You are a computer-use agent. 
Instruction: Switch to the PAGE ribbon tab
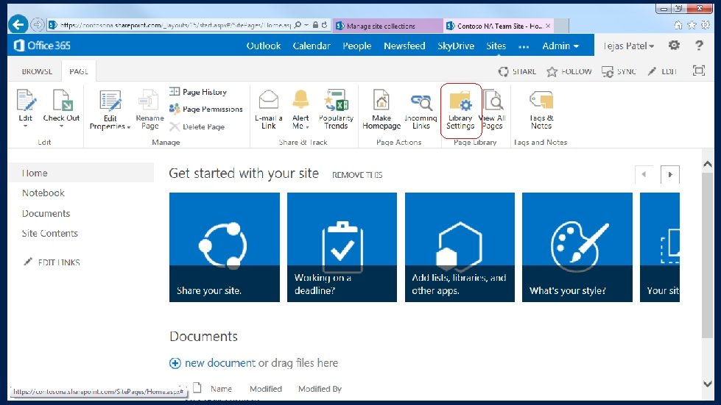coord(79,71)
